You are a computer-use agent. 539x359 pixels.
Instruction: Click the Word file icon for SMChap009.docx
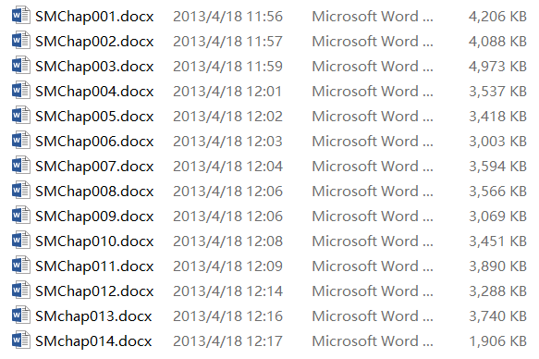tap(21, 216)
